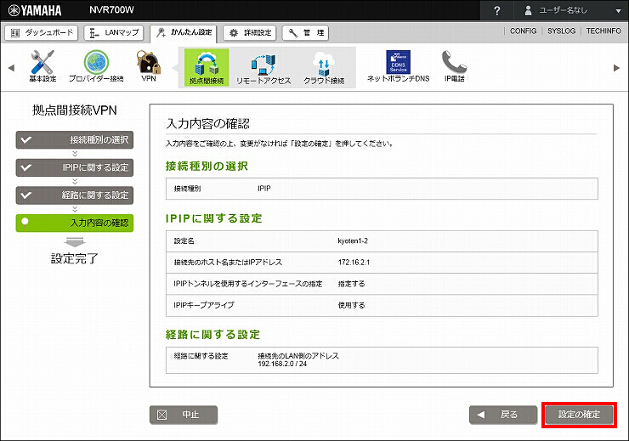This screenshot has width=629, height=441.
Task: Click the help question mark icon
Action: 497,10
